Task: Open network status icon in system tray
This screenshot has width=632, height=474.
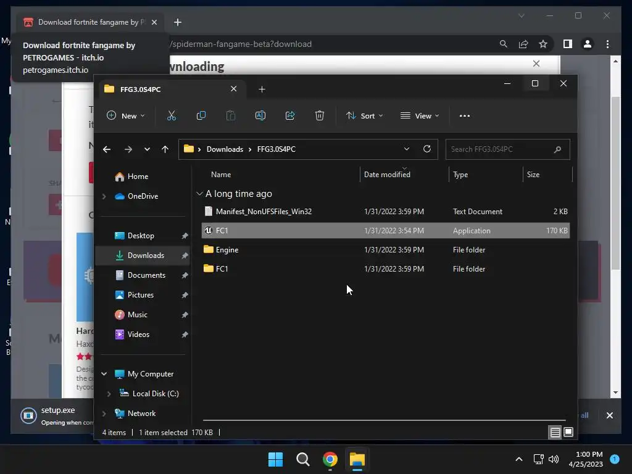Action: point(538,459)
